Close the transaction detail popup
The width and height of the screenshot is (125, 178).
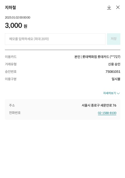118,7
